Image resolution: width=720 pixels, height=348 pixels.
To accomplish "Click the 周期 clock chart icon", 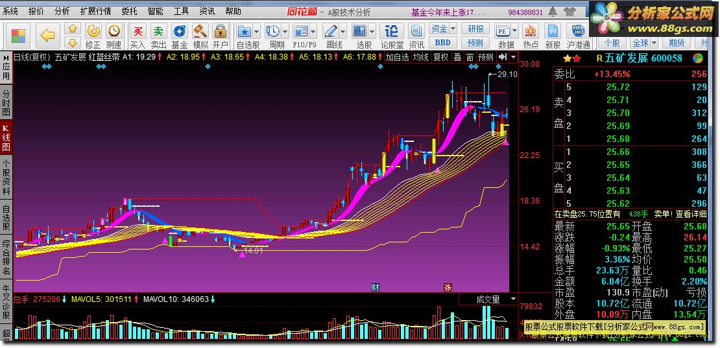I will click(273, 31).
